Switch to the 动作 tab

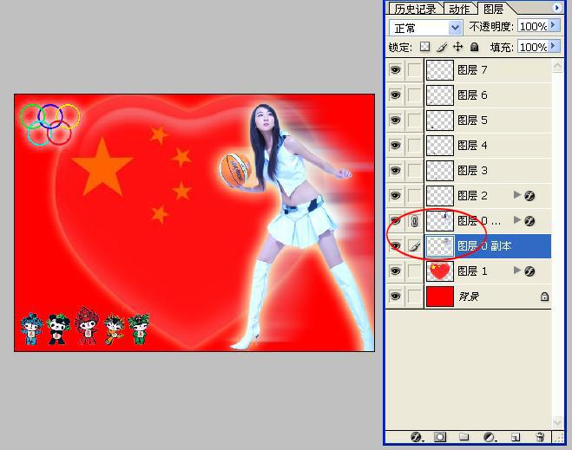(x=459, y=9)
